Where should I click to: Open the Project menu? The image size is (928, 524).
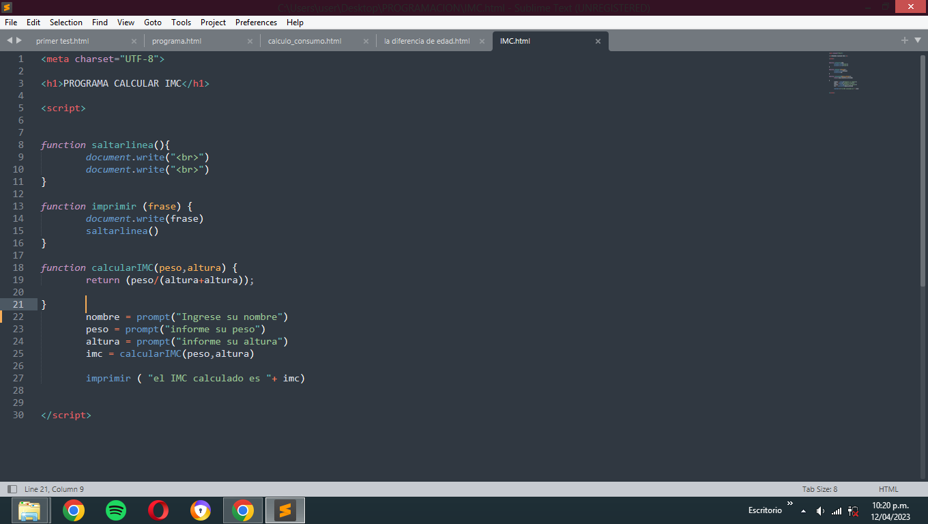213,23
